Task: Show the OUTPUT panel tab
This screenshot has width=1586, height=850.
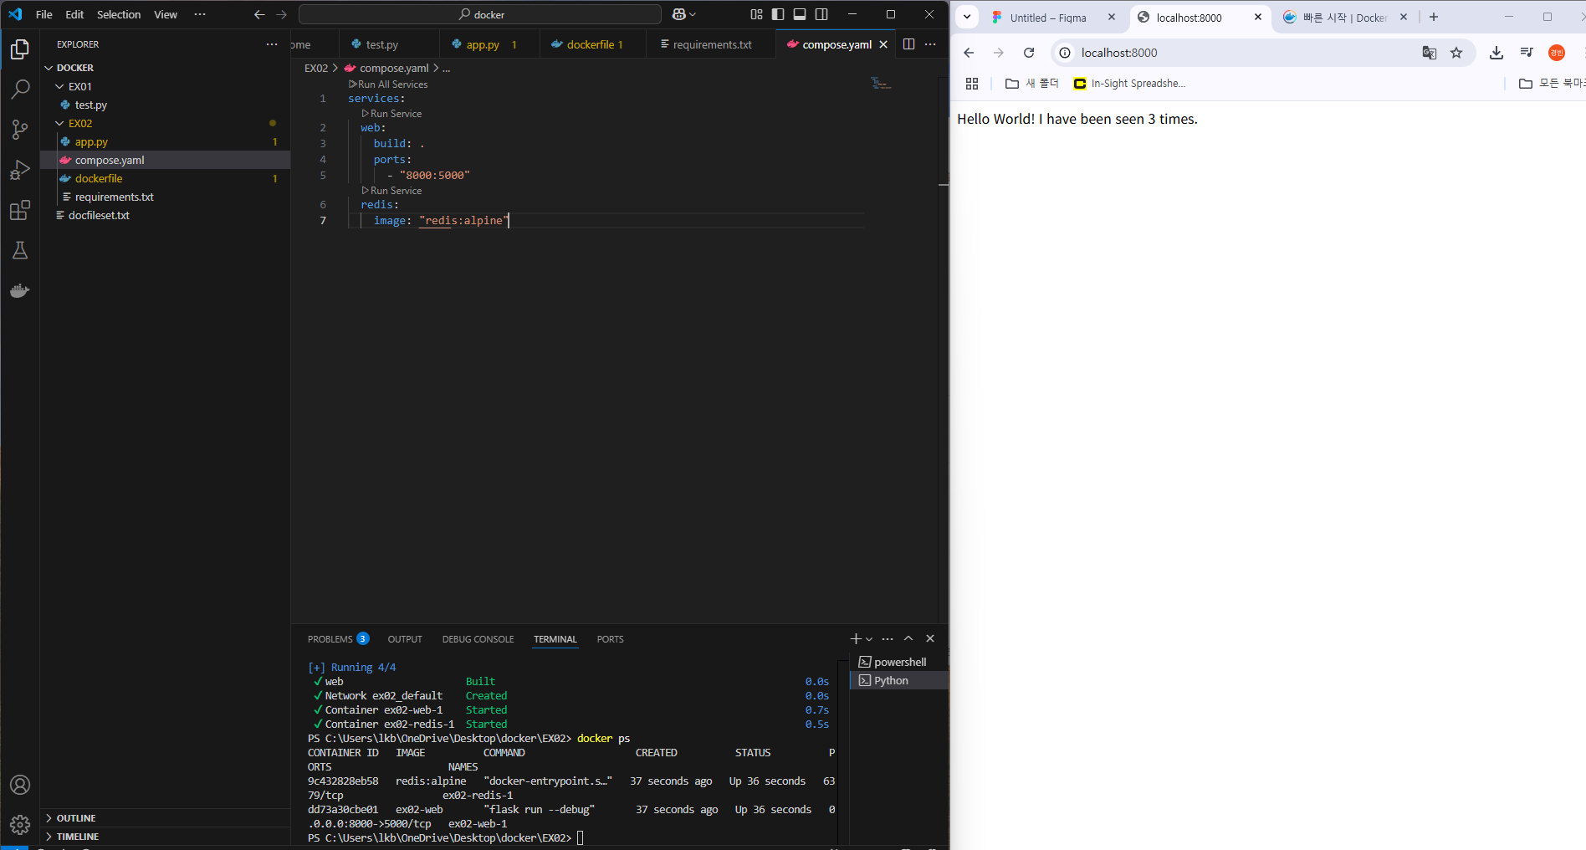Action: pos(405,639)
